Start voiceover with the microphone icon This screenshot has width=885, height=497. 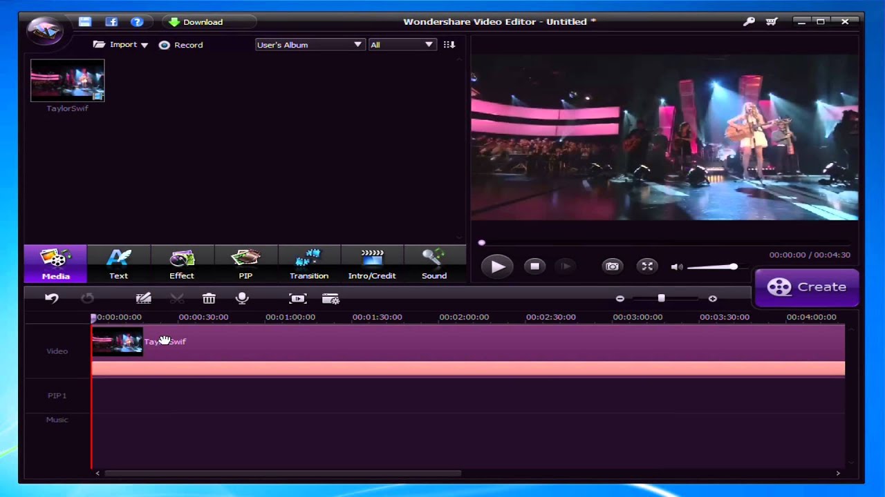[x=242, y=298]
